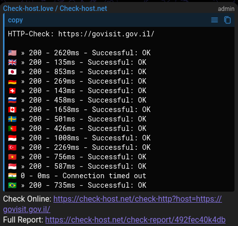The width and height of the screenshot is (238, 226).
Task: Click the Portugal flag beside 426ms
Action: coord(12,128)
